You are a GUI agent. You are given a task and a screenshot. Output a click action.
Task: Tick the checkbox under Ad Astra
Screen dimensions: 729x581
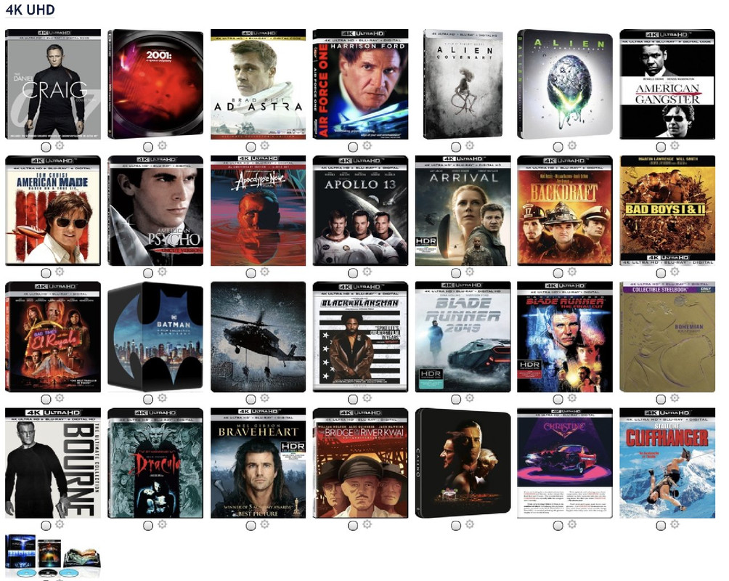[251, 147]
